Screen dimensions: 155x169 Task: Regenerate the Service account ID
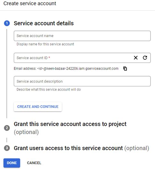point(145,58)
